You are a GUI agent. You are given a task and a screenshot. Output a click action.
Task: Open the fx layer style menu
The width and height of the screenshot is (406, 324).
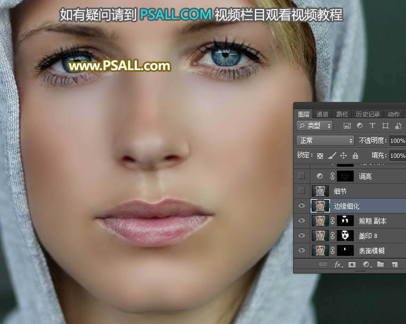click(337, 264)
